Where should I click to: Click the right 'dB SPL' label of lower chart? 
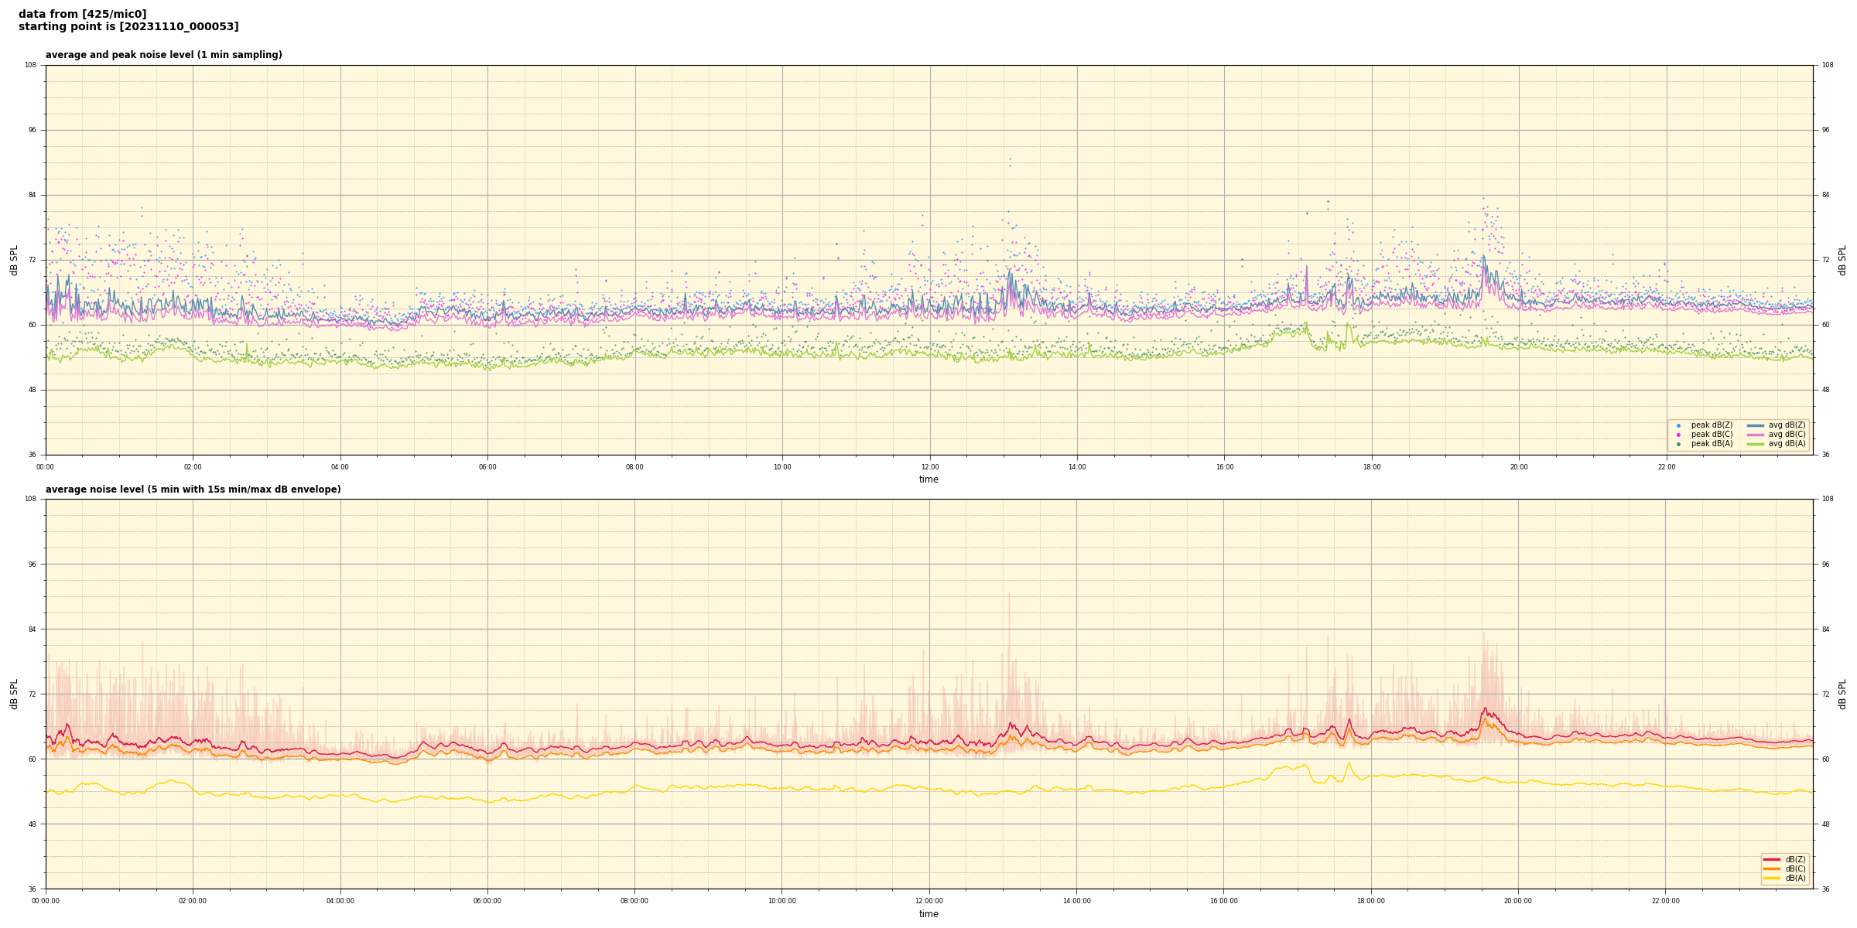pos(1842,694)
